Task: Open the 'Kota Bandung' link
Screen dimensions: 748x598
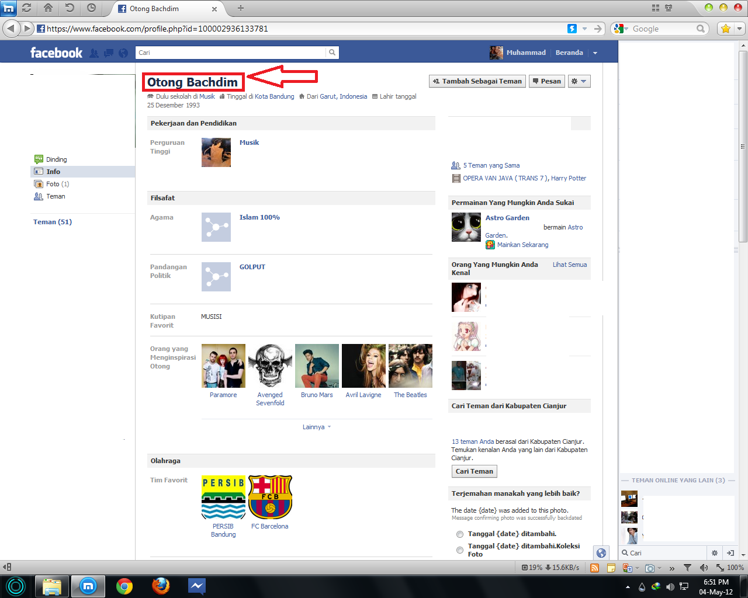Action: click(x=275, y=96)
